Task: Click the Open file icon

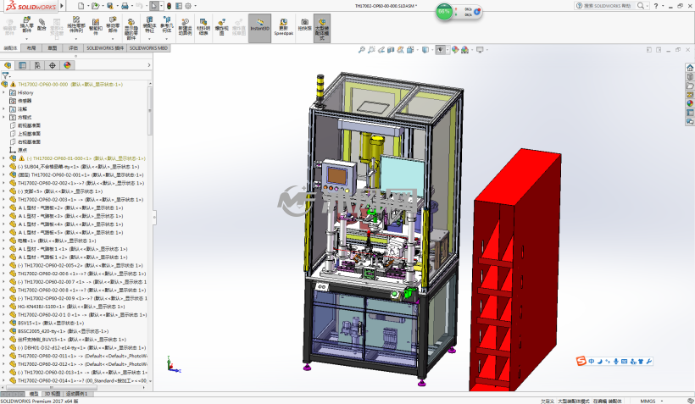Action: click(94, 6)
